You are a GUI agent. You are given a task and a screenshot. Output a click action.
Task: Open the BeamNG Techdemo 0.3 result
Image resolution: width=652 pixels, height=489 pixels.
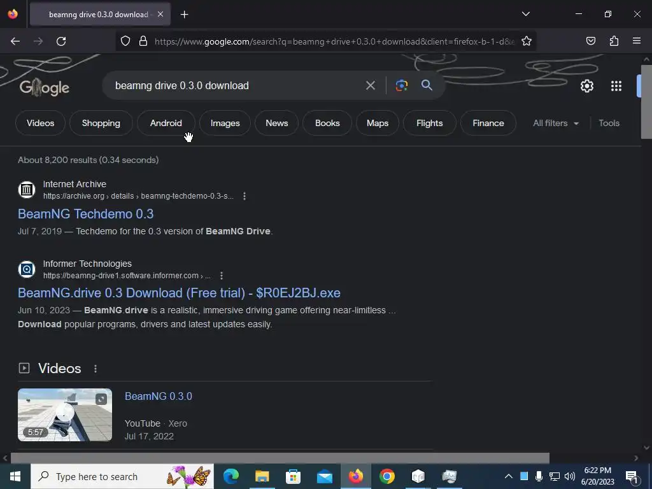pos(86,214)
